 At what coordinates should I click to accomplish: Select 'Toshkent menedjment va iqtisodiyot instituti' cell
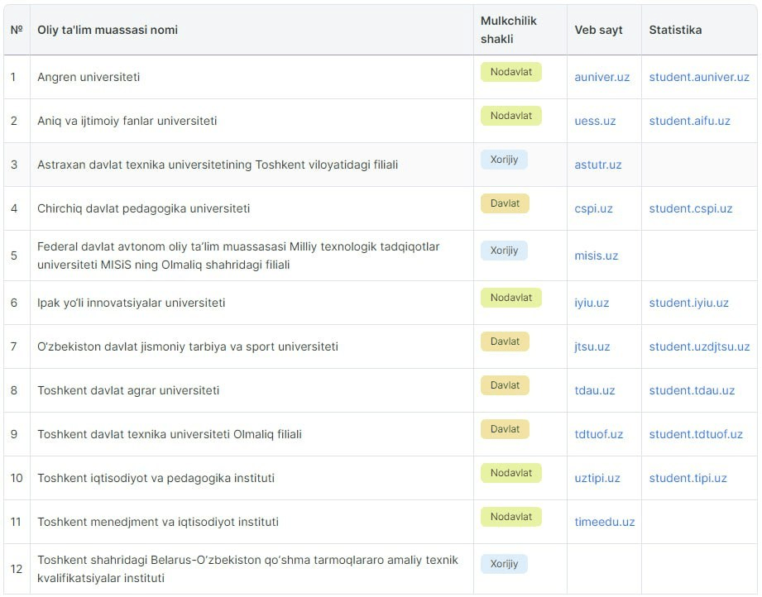click(x=252, y=522)
